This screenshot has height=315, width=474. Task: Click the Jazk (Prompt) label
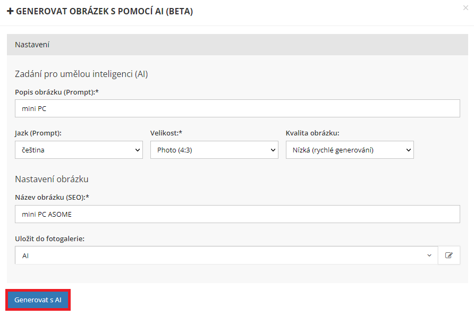point(38,133)
